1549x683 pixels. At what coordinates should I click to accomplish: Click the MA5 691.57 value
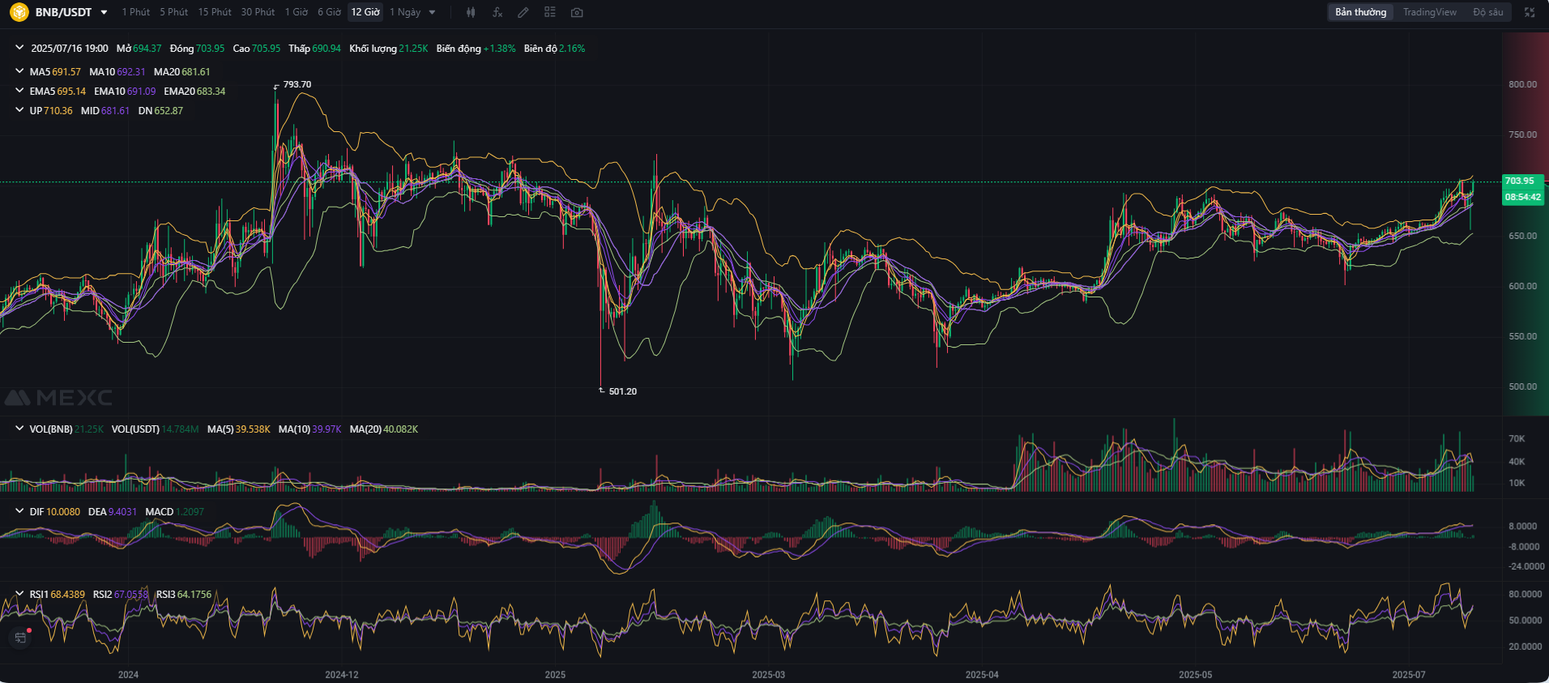point(66,71)
